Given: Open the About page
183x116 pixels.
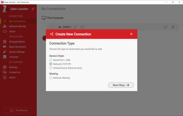Looking at the screenshot, I should [x=12, y=77].
